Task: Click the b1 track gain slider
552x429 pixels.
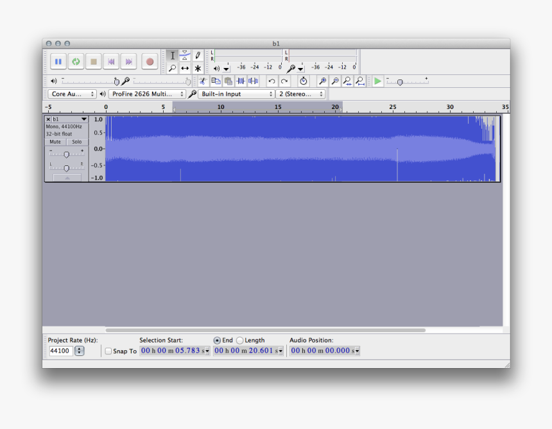Action: click(x=67, y=154)
